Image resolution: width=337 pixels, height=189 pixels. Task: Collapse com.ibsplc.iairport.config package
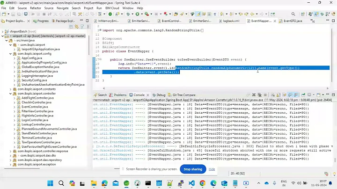coord(10,53)
